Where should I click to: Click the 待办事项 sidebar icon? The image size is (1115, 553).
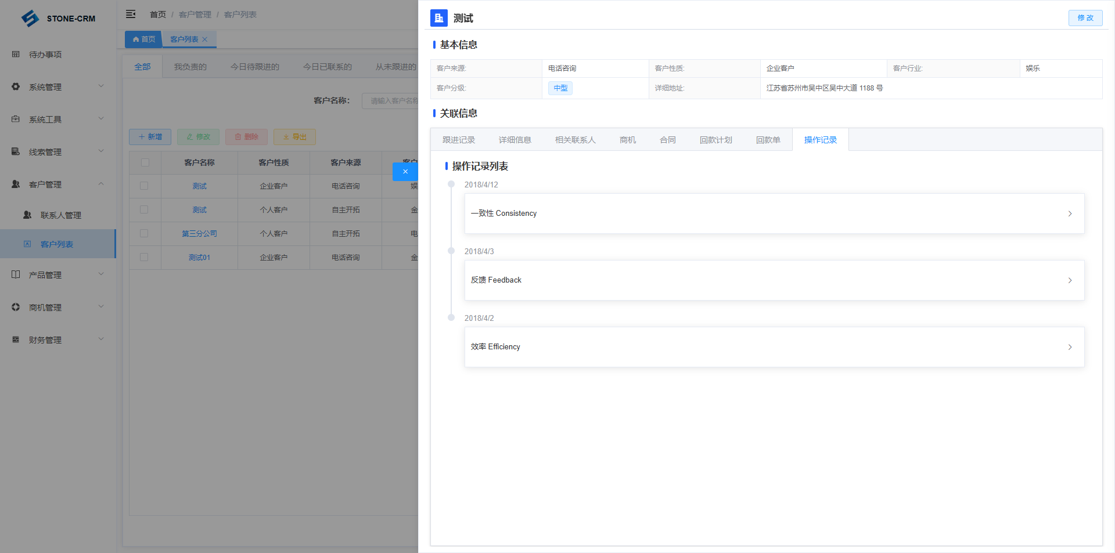coord(16,55)
